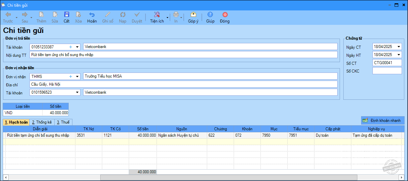Click the Số CT field CTG00041

(387, 63)
